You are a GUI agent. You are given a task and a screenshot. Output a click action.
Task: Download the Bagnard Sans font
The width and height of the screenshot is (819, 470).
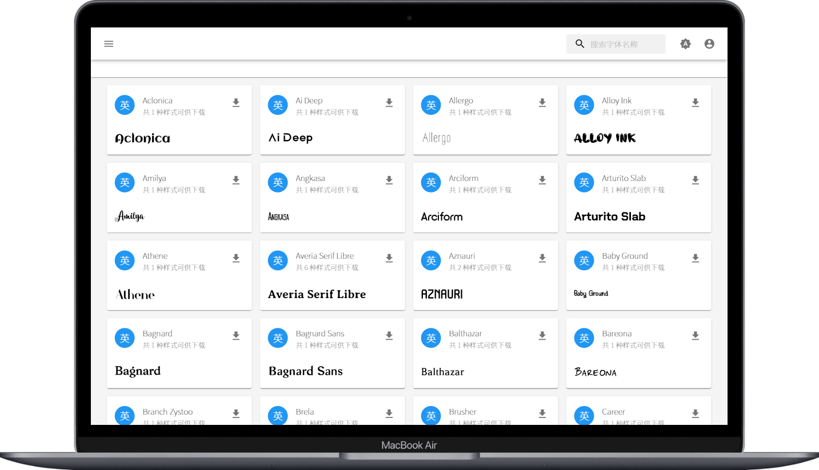point(389,336)
